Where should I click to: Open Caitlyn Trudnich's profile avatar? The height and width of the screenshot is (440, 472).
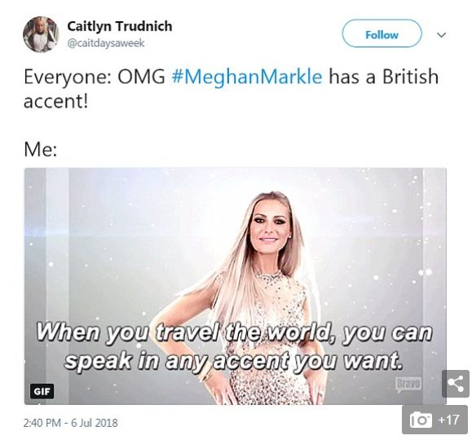(x=41, y=34)
